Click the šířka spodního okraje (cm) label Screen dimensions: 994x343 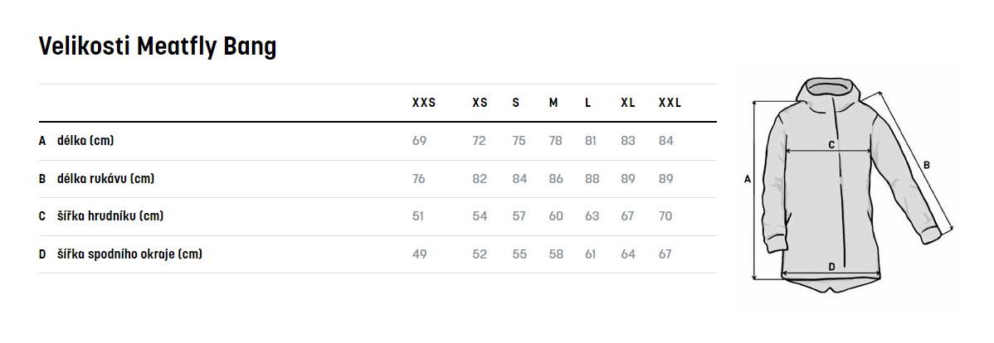coord(129,254)
